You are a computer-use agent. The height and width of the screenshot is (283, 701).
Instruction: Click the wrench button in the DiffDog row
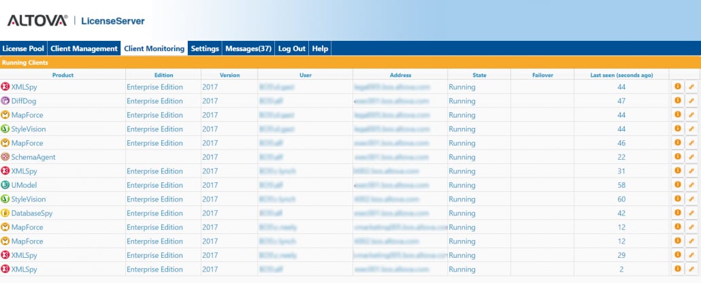(x=691, y=101)
